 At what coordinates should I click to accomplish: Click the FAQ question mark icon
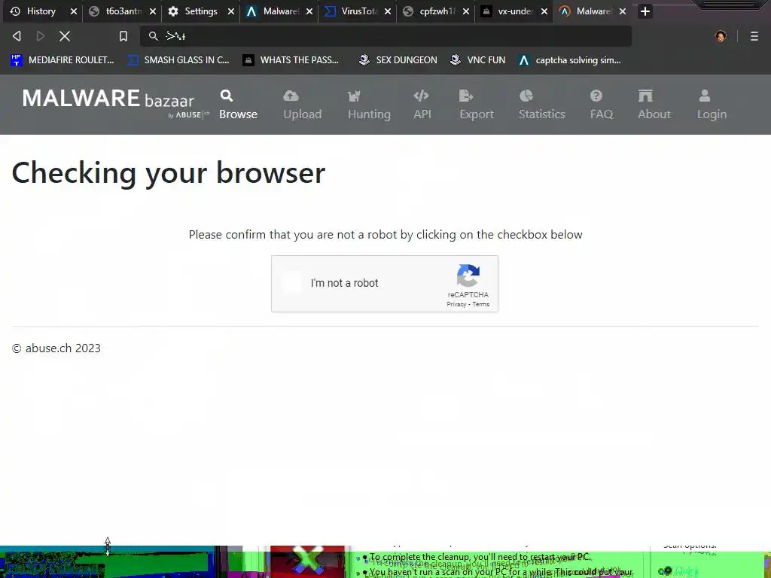[596, 96]
